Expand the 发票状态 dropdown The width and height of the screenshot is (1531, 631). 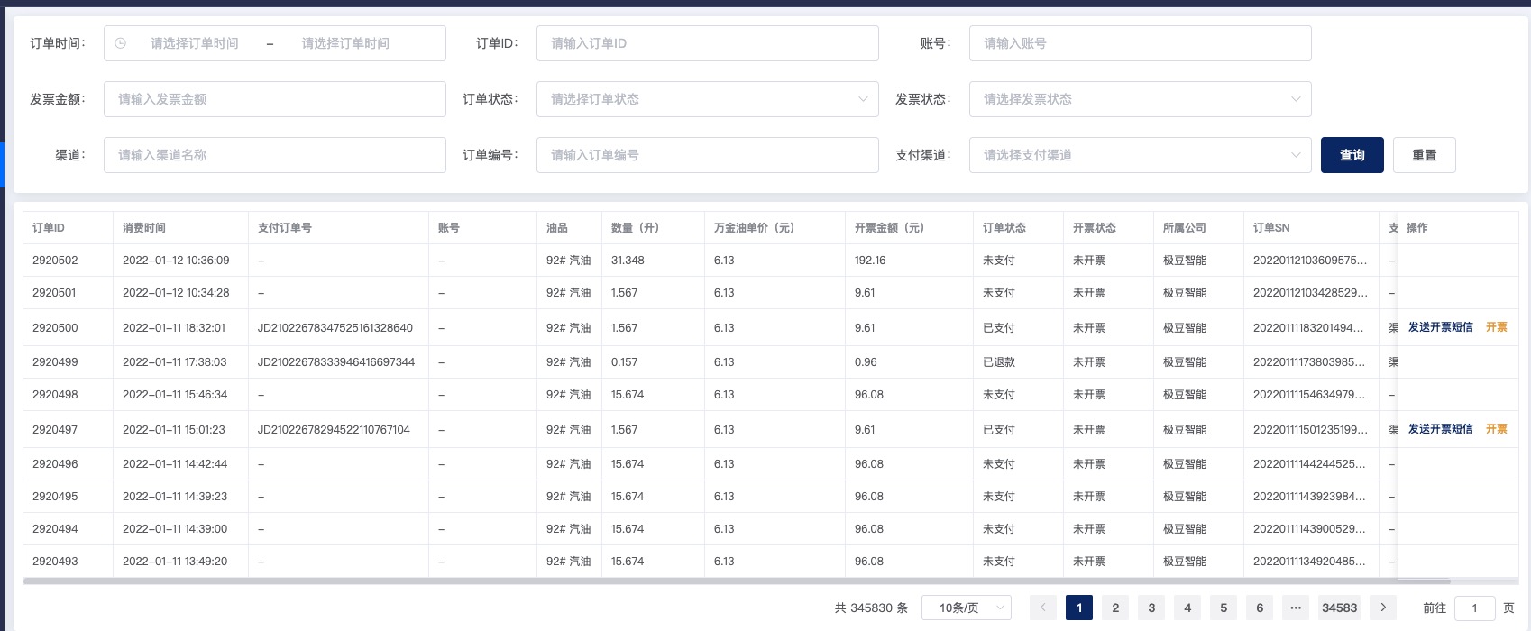click(x=1140, y=99)
